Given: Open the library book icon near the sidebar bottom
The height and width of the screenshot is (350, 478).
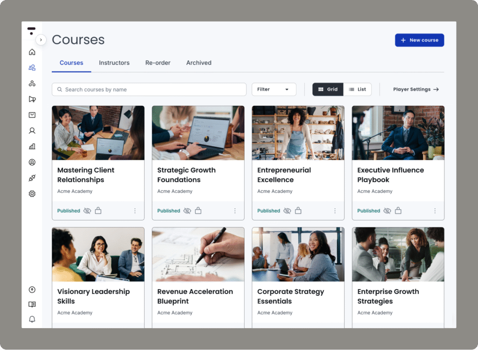Looking at the screenshot, I should pos(32,304).
